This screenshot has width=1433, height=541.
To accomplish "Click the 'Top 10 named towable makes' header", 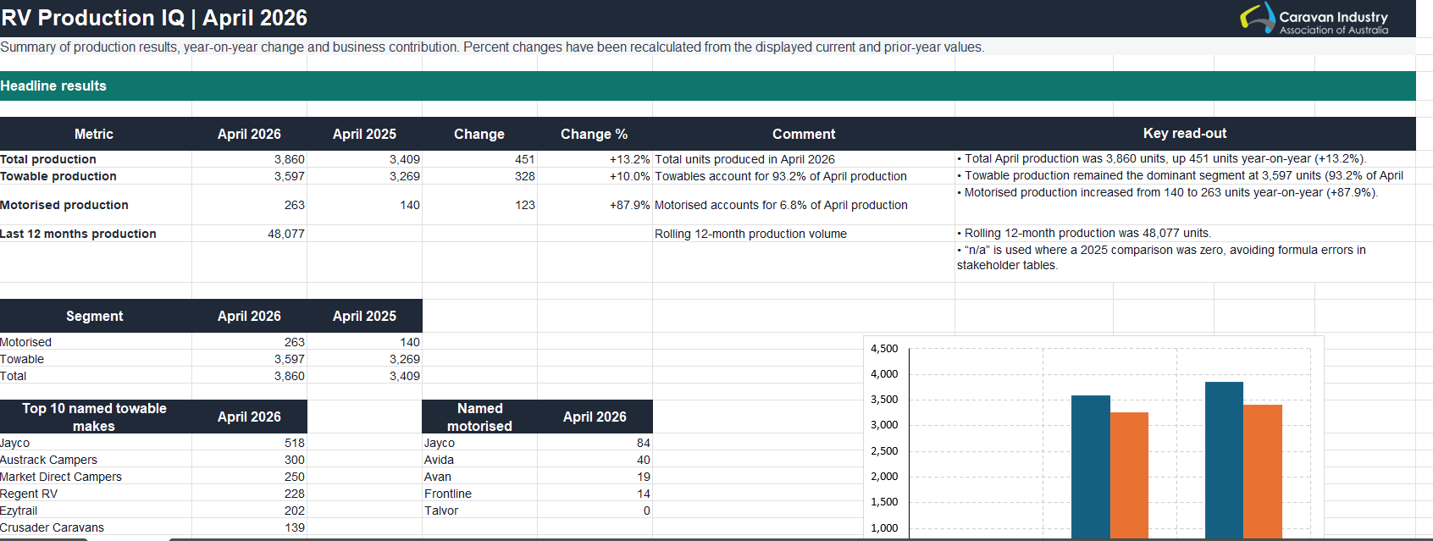I will tap(95, 417).
